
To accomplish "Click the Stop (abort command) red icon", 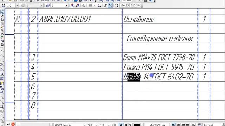I will pyautogui.click(x=13, y=124).
